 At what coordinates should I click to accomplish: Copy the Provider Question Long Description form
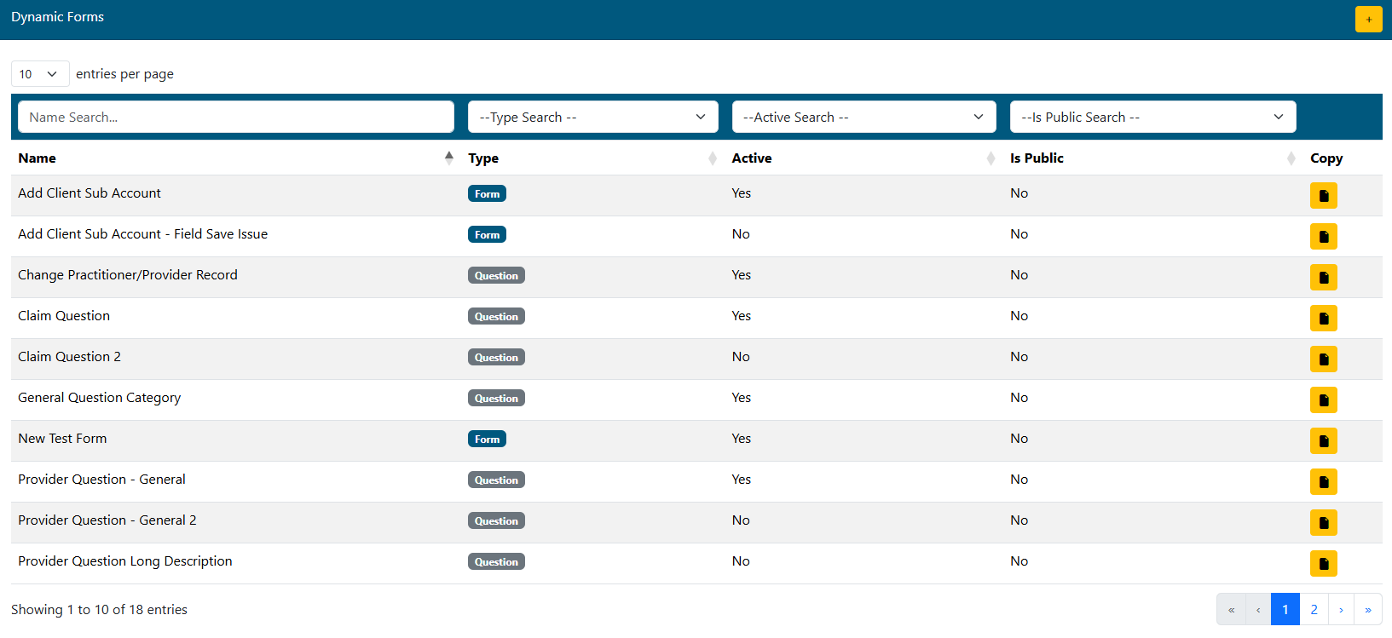click(x=1323, y=564)
